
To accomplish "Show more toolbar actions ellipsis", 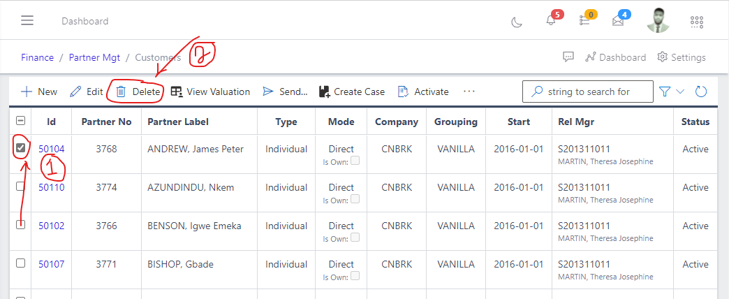I will tap(469, 91).
